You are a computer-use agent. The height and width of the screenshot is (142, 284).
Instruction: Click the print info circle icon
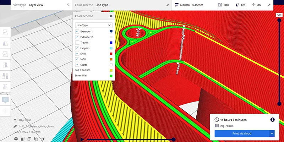[x=272, y=120]
